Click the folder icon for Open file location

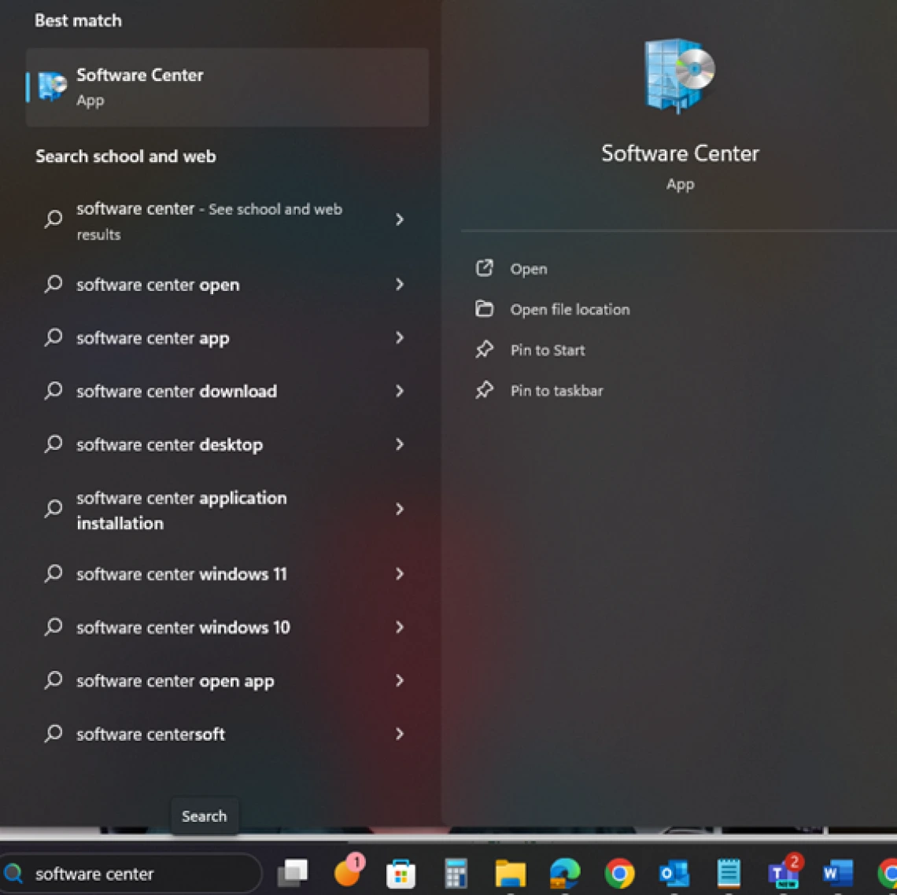485,309
